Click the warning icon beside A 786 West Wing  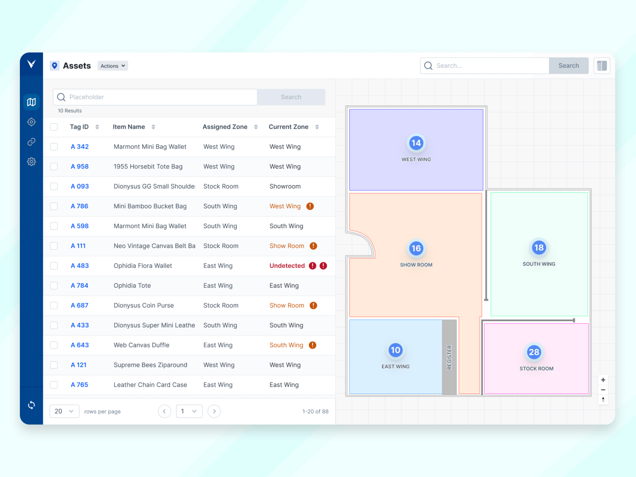point(310,206)
